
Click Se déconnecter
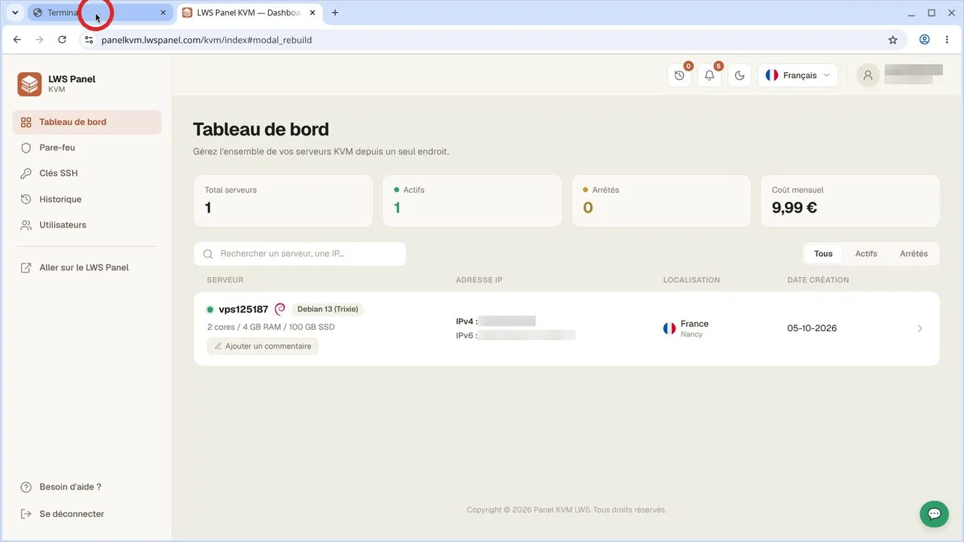tap(72, 514)
